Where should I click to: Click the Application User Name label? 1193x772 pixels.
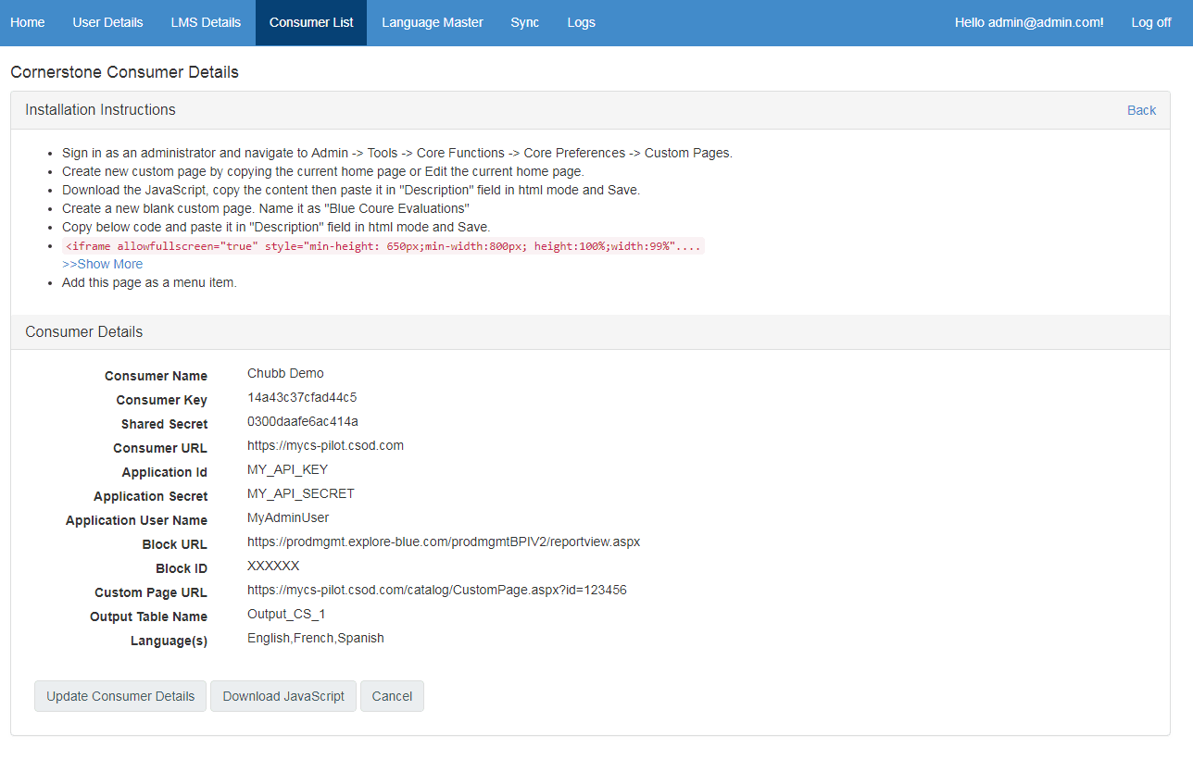point(136,520)
